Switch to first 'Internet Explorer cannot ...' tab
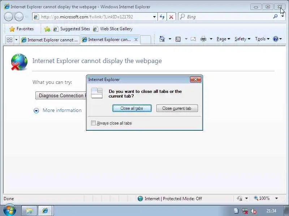The width and height of the screenshot is (289, 216). [x=49, y=40]
